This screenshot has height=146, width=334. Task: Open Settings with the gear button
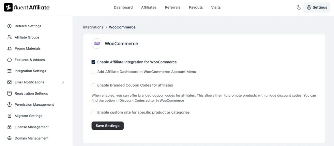[317, 7]
